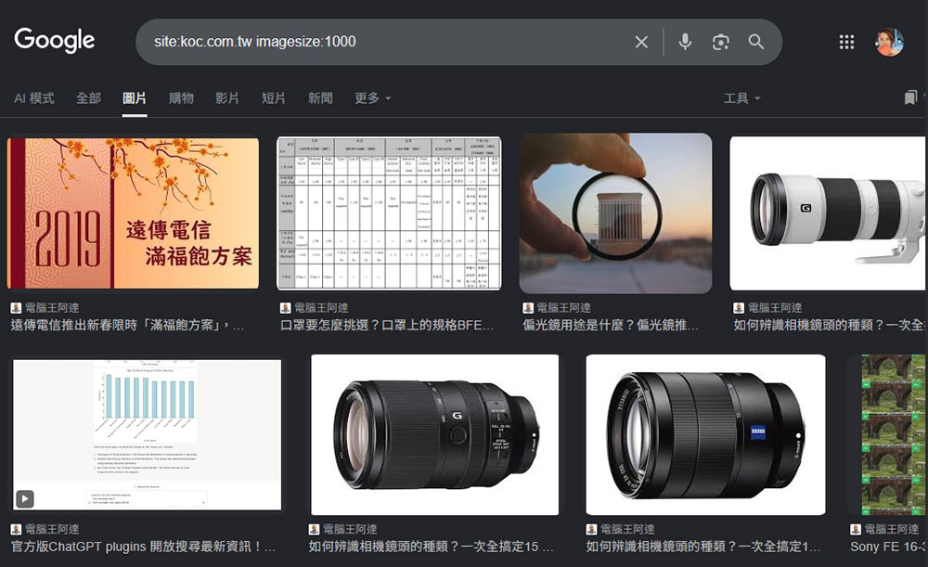The width and height of the screenshot is (928, 567).
Task: Click the site favicon beside 遠傳電信 result source
Action: tap(16, 308)
